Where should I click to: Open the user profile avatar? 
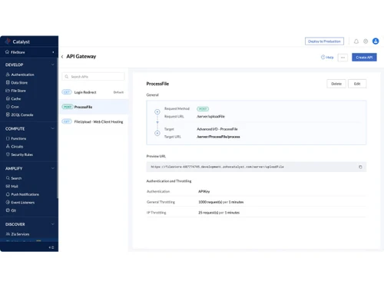(376, 41)
